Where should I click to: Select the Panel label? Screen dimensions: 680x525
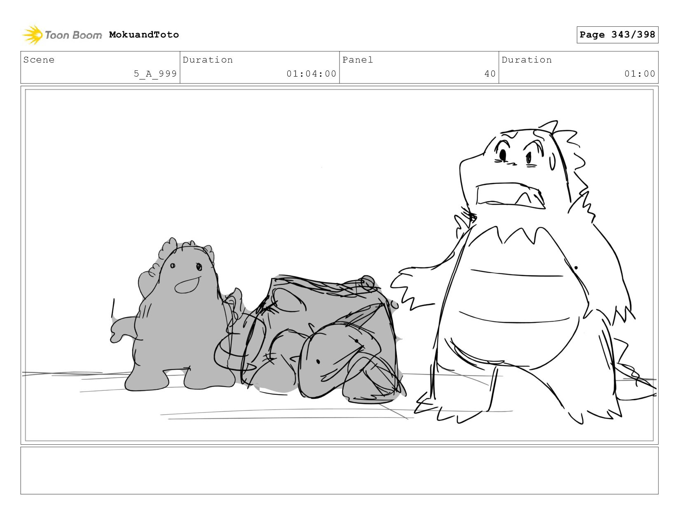coord(358,60)
